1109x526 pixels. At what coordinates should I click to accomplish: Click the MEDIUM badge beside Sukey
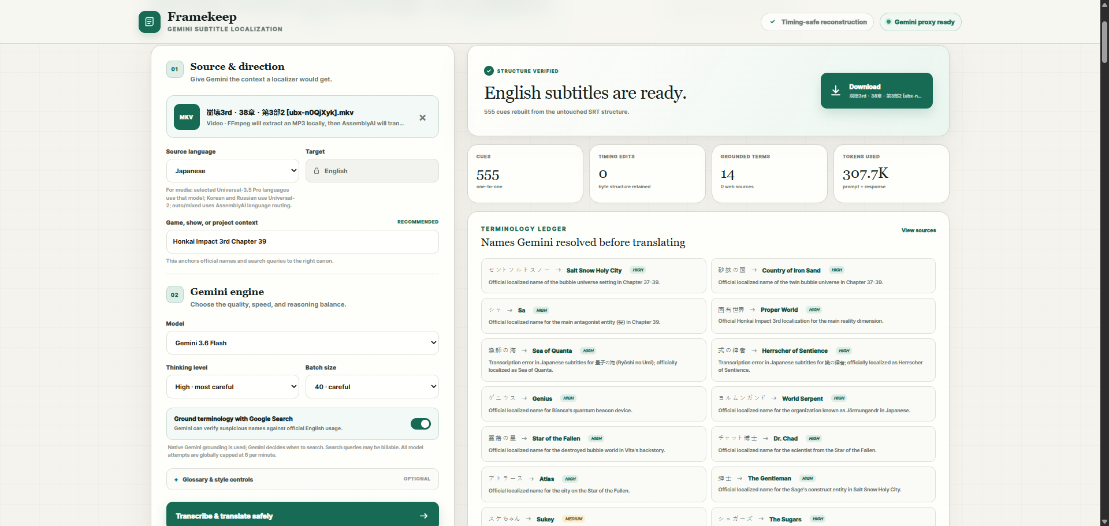(x=574, y=519)
